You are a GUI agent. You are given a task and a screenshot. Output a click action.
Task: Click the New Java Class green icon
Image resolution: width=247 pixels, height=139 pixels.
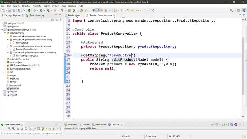pos(74,10)
